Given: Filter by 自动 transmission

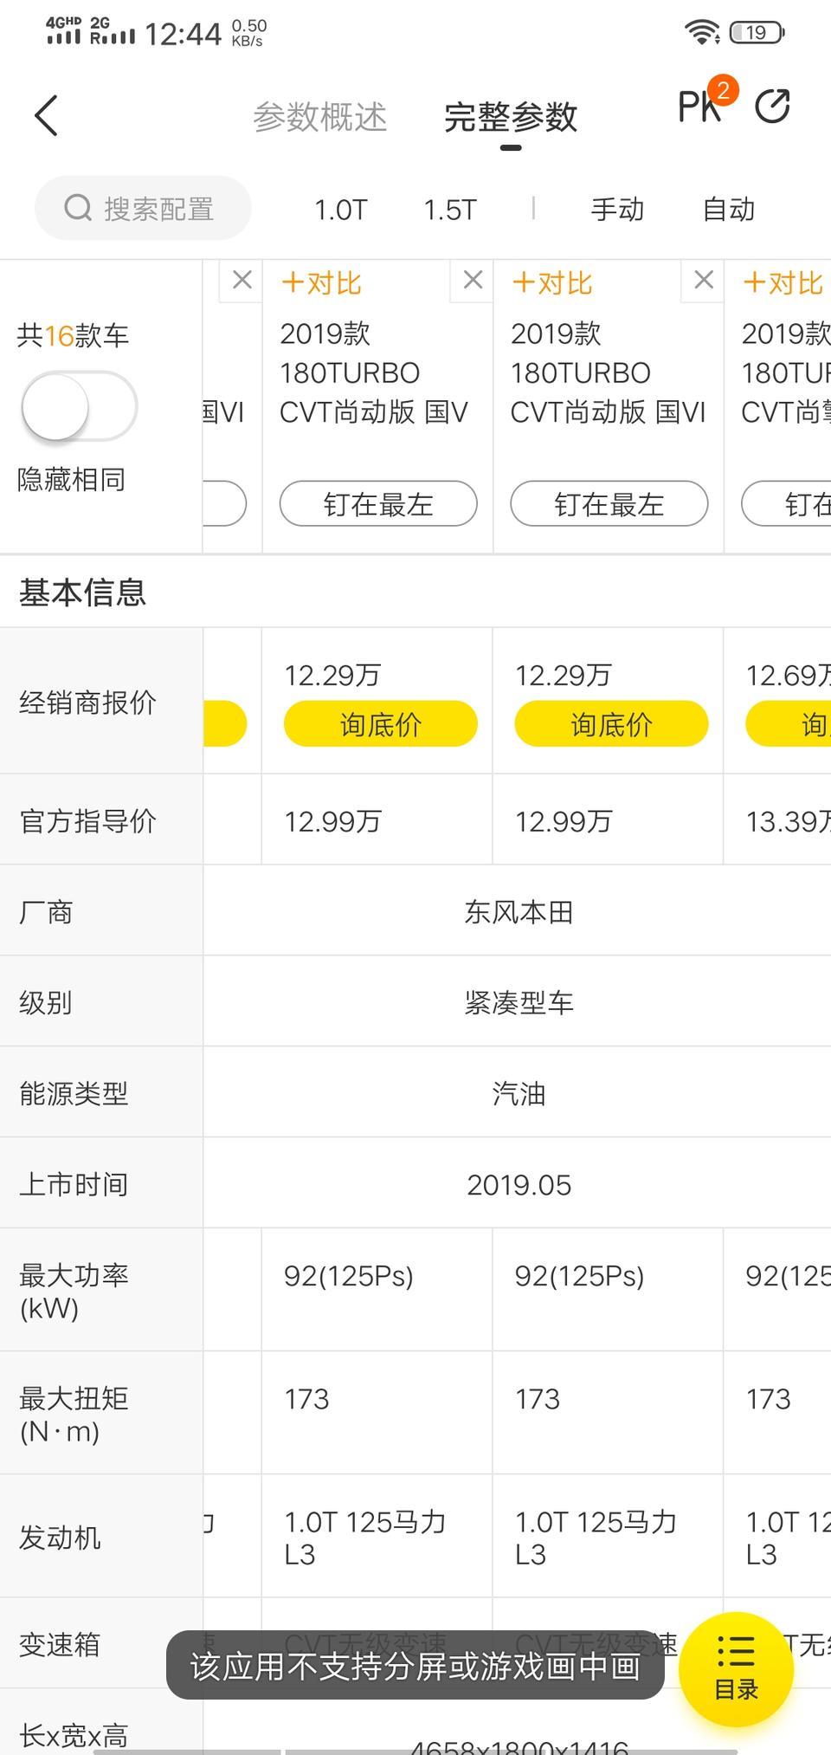Looking at the screenshot, I should coord(728,209).
